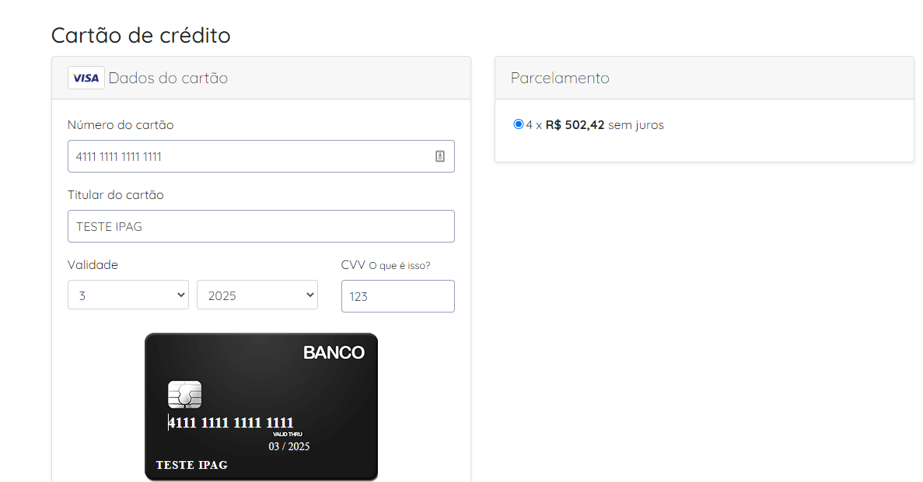Open the 'O que é isso?' CVV help link

point(399,265)
